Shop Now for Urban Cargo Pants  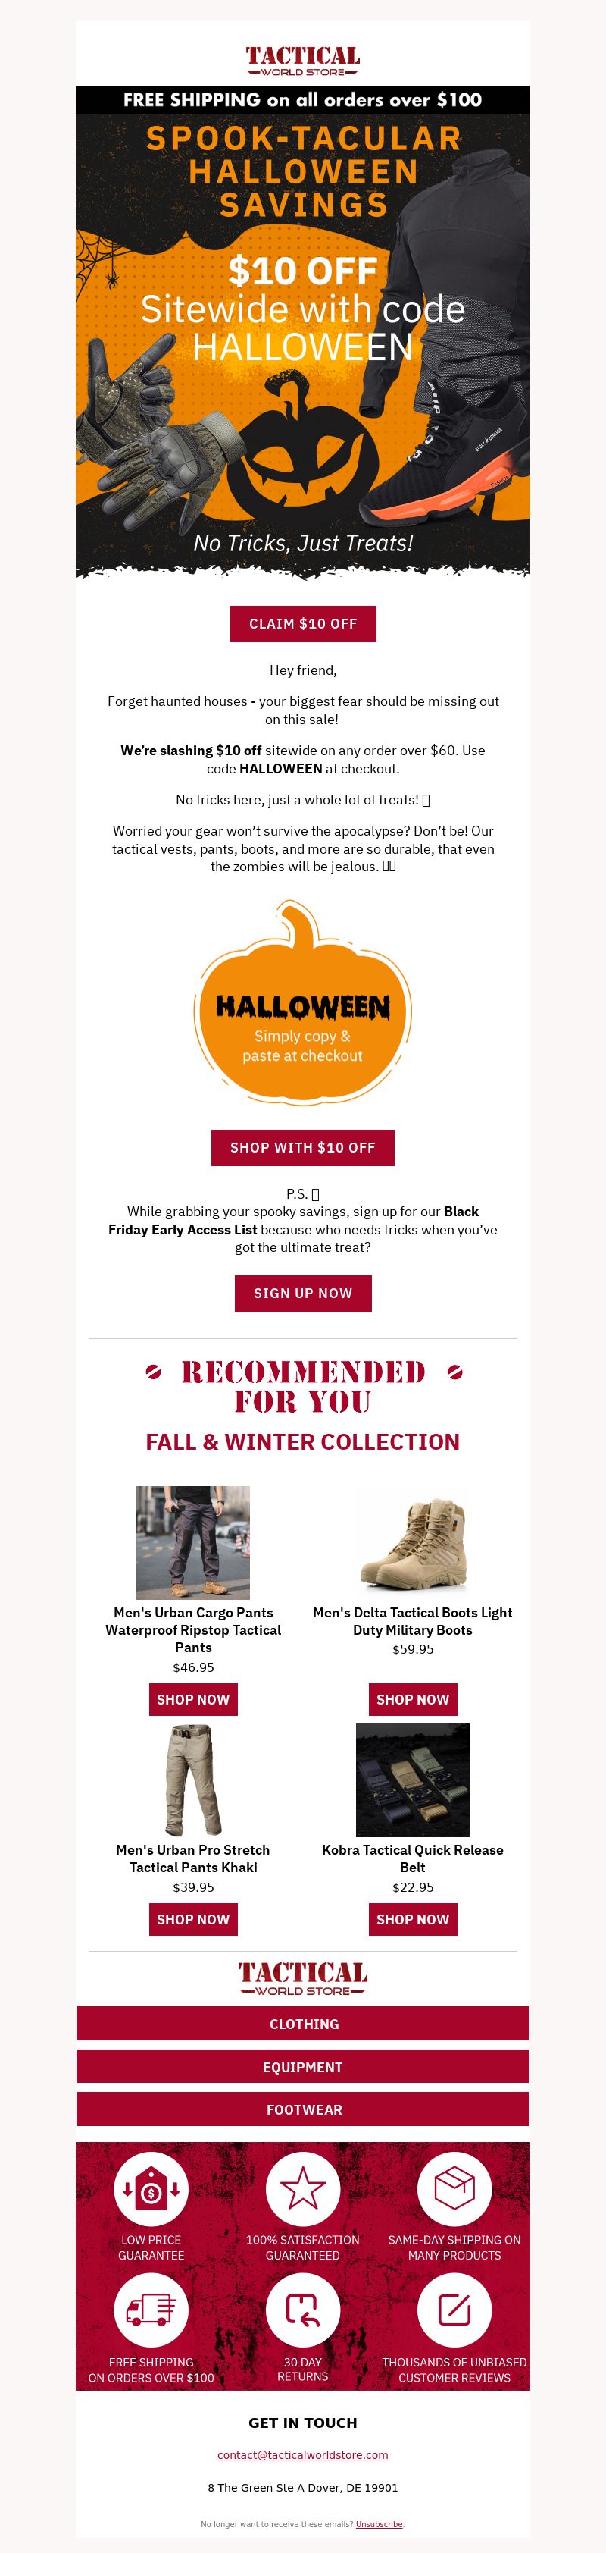pyautogui.click(x=193, y=1700)
